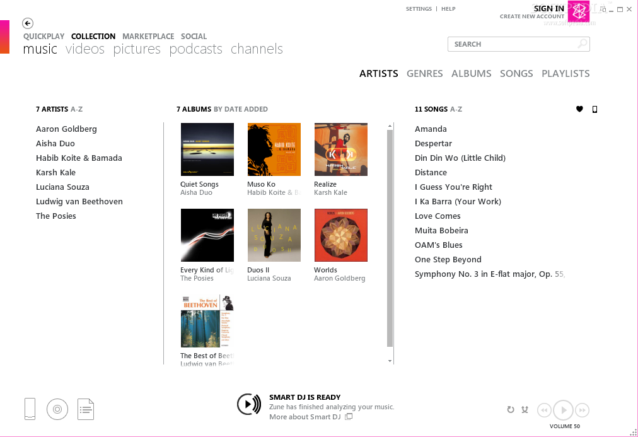
Task: Toggle repeat playback icon
Action: coord(510,410)
